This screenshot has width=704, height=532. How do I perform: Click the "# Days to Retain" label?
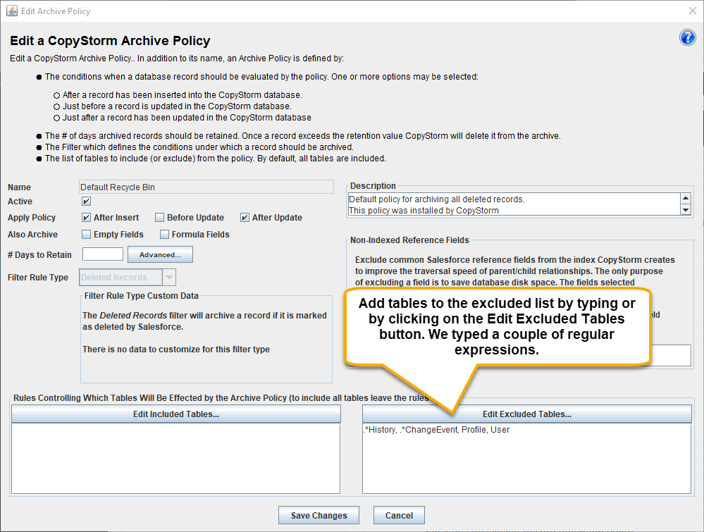click(x=39, y=255)
